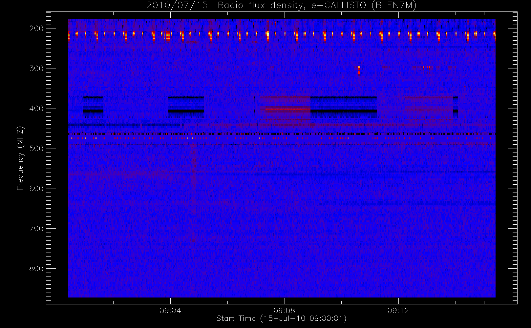This screenshot has height=328, width=531.
Task: Click the 300 frequency tick label
Action: (x=36, y=69)
